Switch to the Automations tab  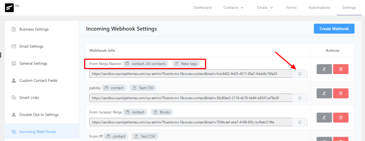click(319, 8)
